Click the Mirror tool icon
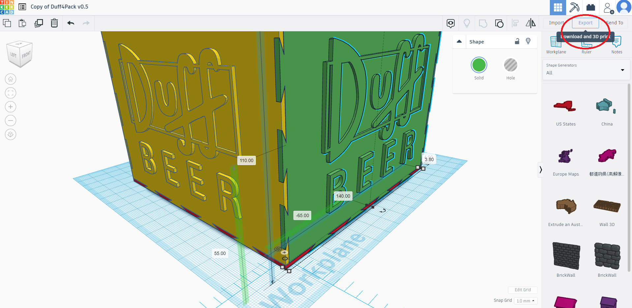The height and width of the screenshot is (308, 632). (531, 23)
